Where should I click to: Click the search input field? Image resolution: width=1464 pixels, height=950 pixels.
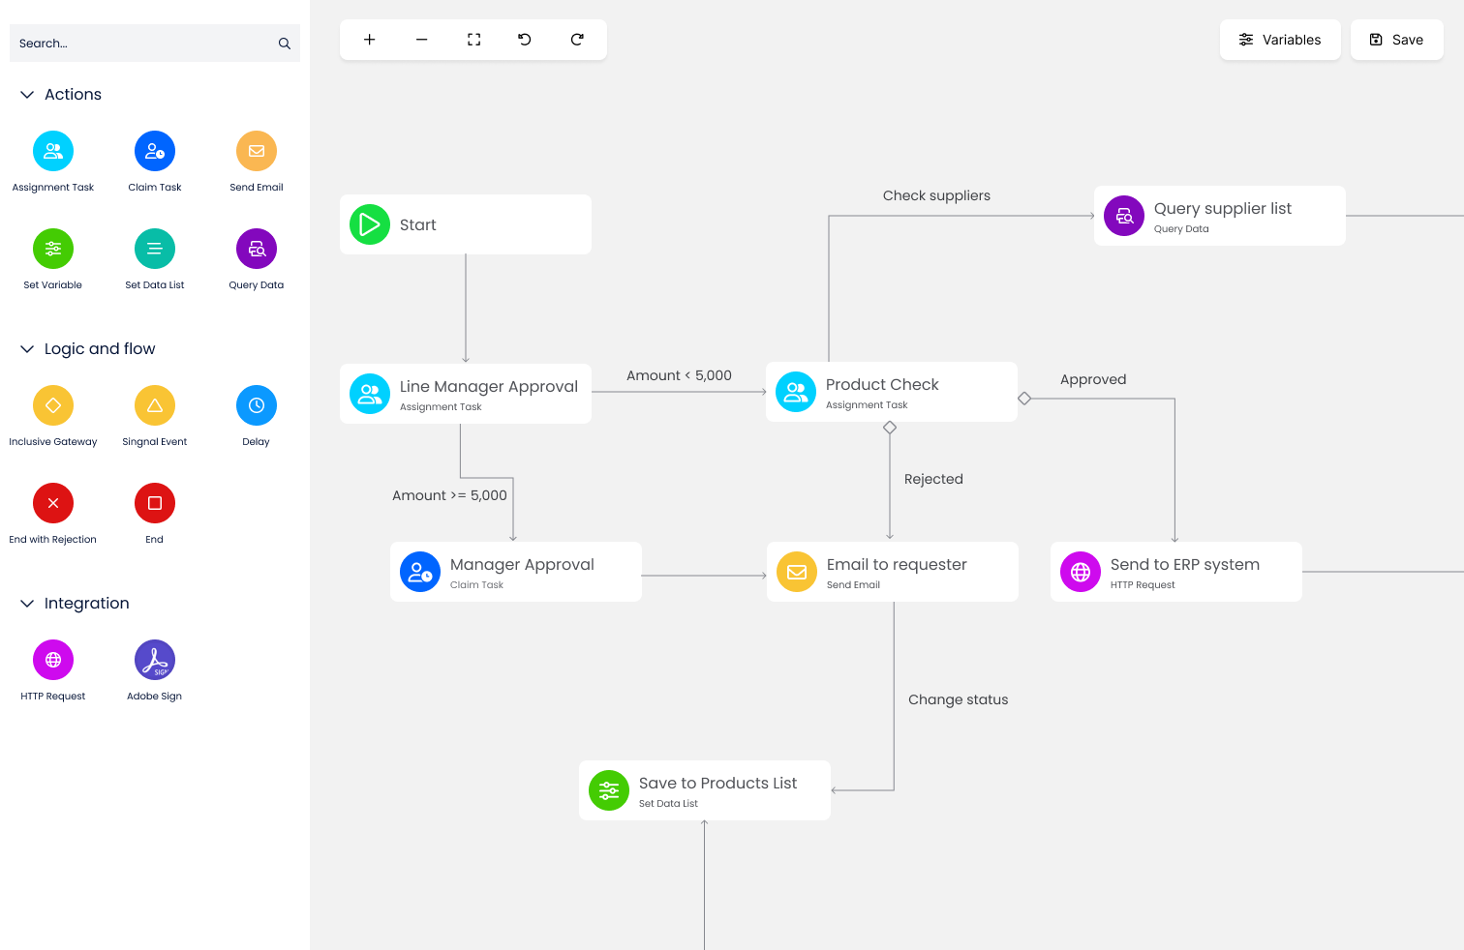145,43
